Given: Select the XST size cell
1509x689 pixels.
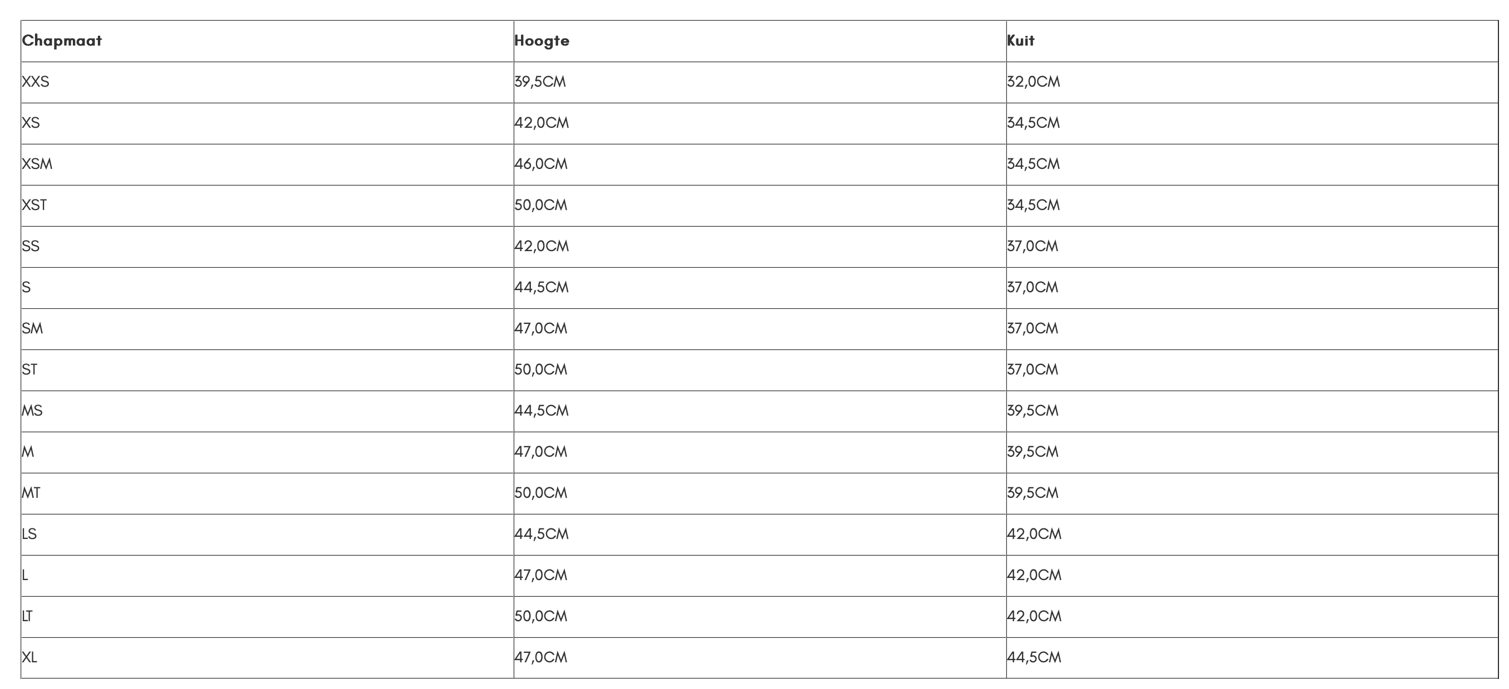Looking at the screenshot, I should point(34,205).
